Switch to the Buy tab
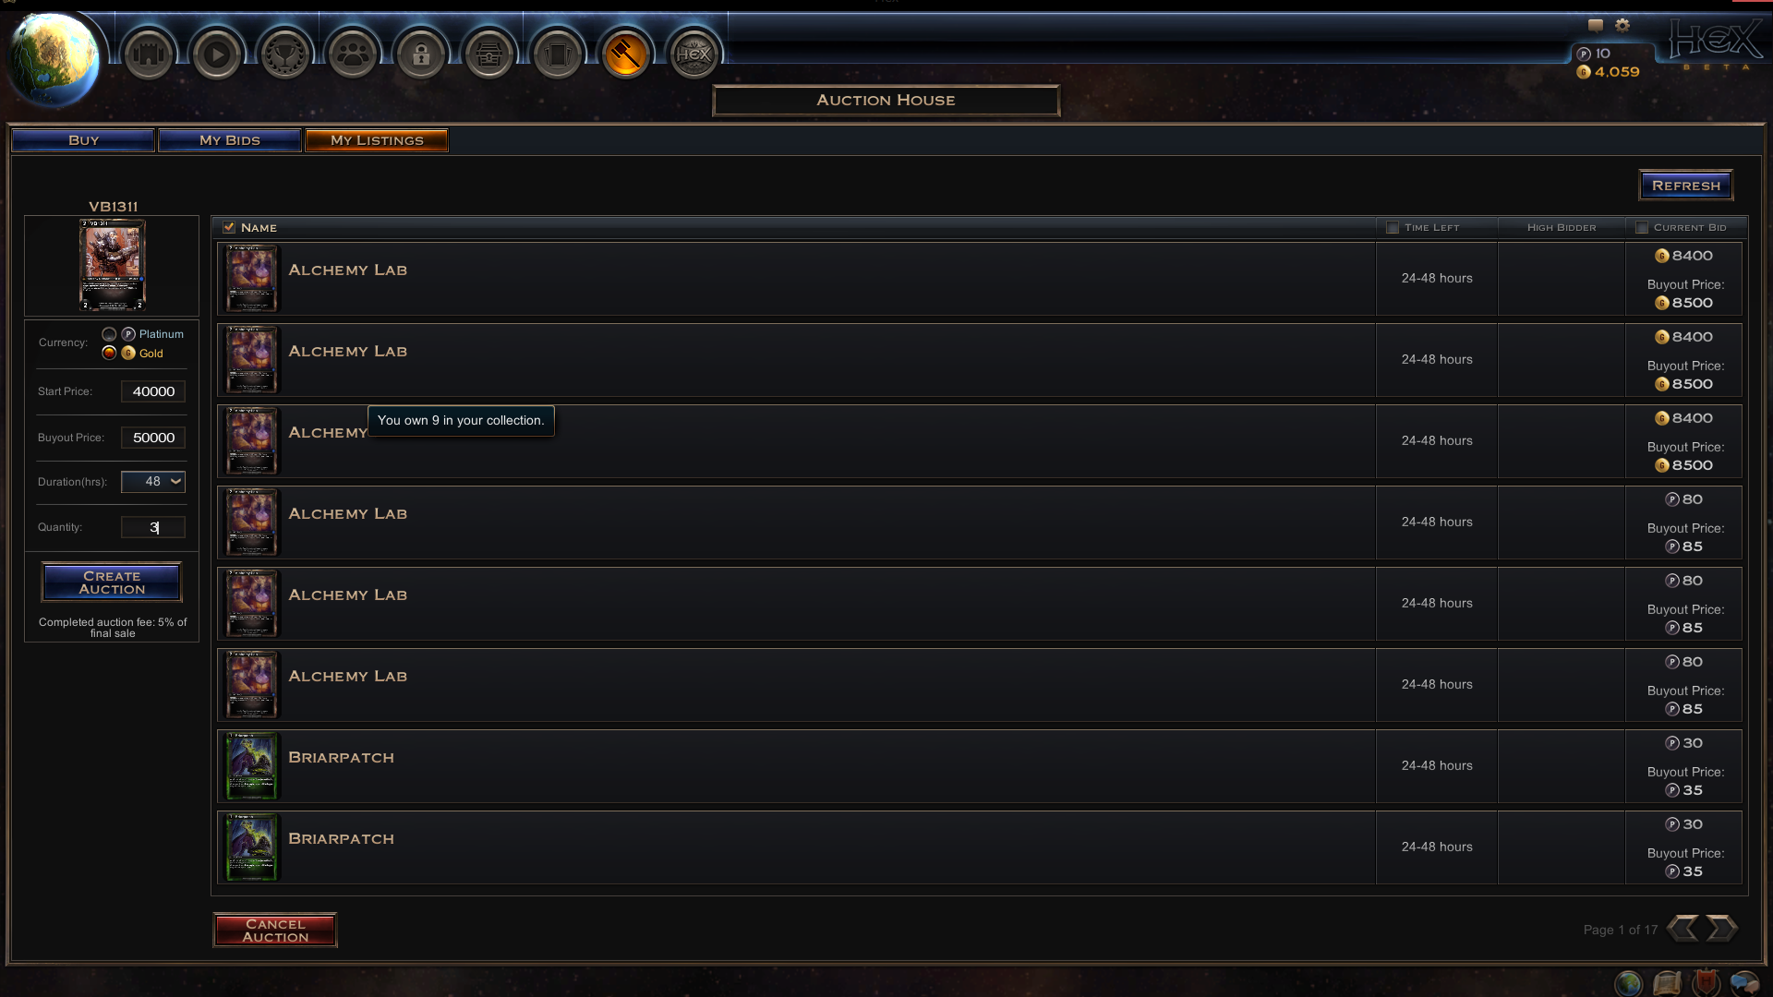Image resolution: width=1773 pixels, height=997 pixels. point(83,140)
